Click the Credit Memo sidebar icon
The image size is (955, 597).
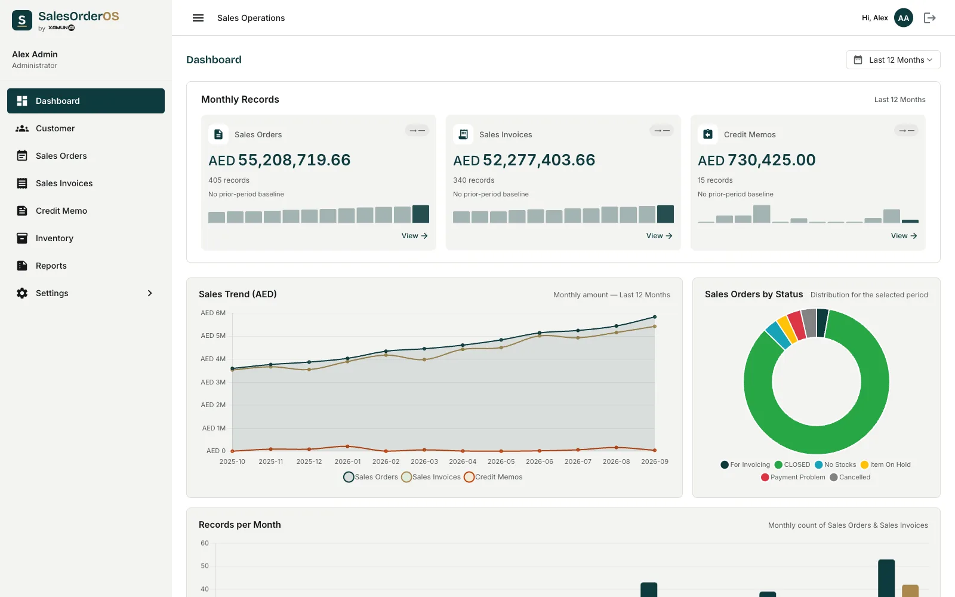(x=22, y=211)
